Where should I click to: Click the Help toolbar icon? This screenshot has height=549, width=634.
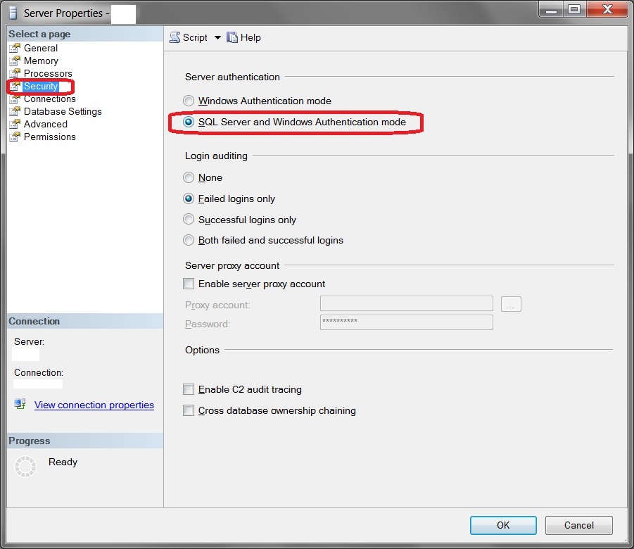pos(232,38)
